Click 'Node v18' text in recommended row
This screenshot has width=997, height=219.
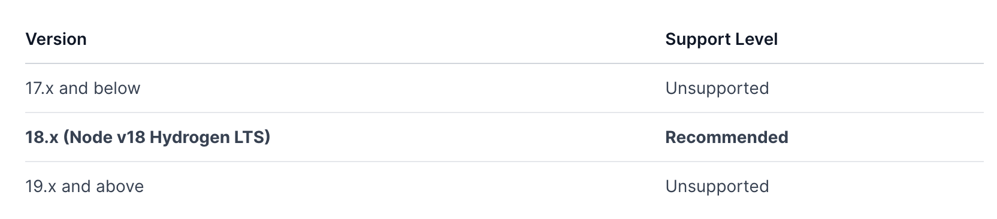pos(104,138)
